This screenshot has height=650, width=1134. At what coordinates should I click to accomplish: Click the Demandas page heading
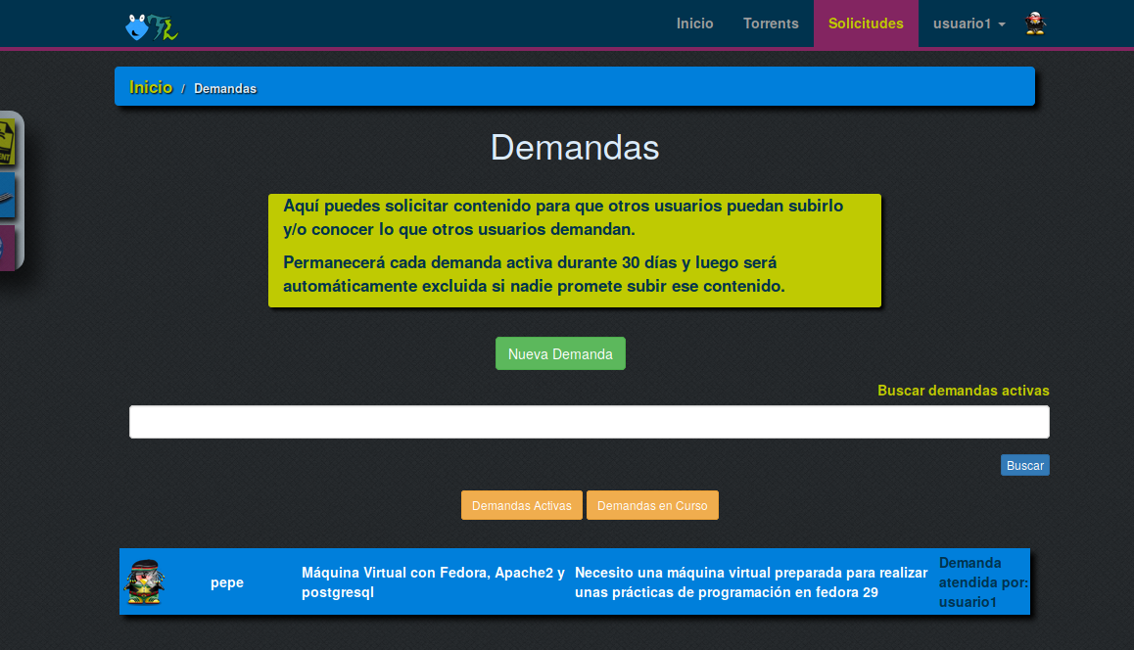click(x=575, y=148)
